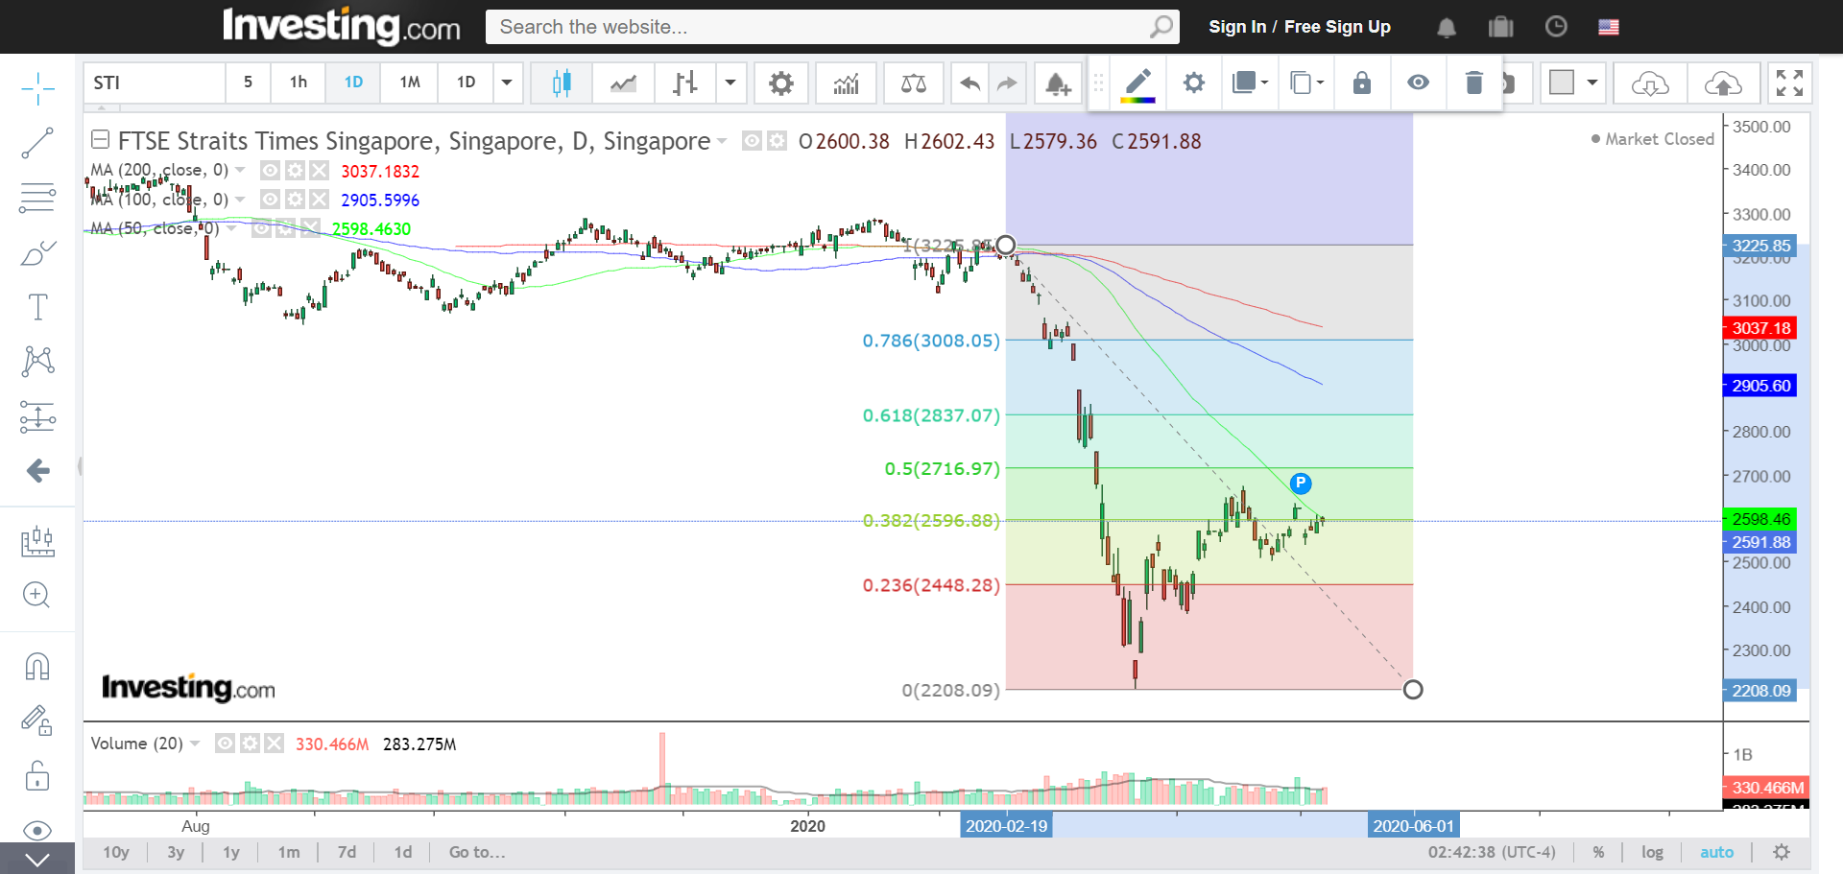
Task: Delete the drawing with trash icon
Action: 1473,83
